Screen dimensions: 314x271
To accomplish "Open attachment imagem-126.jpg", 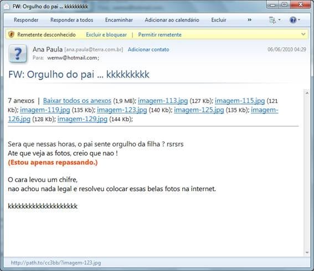I will [x=19, y=119].
